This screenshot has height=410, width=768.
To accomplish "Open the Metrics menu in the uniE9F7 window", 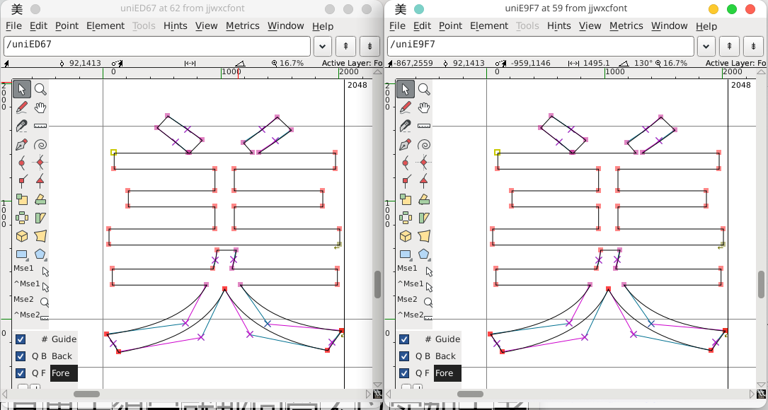I will (x=626, y=26).
